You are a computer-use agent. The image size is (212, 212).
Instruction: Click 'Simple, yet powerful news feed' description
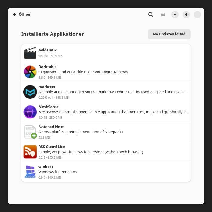(x=91, y=152)
